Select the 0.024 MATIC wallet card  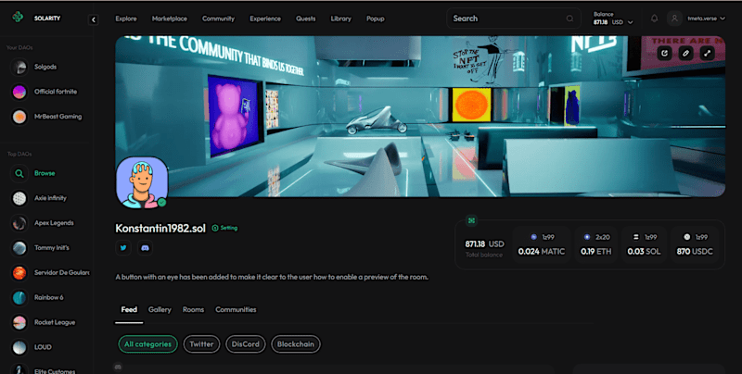click(x=542, y=244)
